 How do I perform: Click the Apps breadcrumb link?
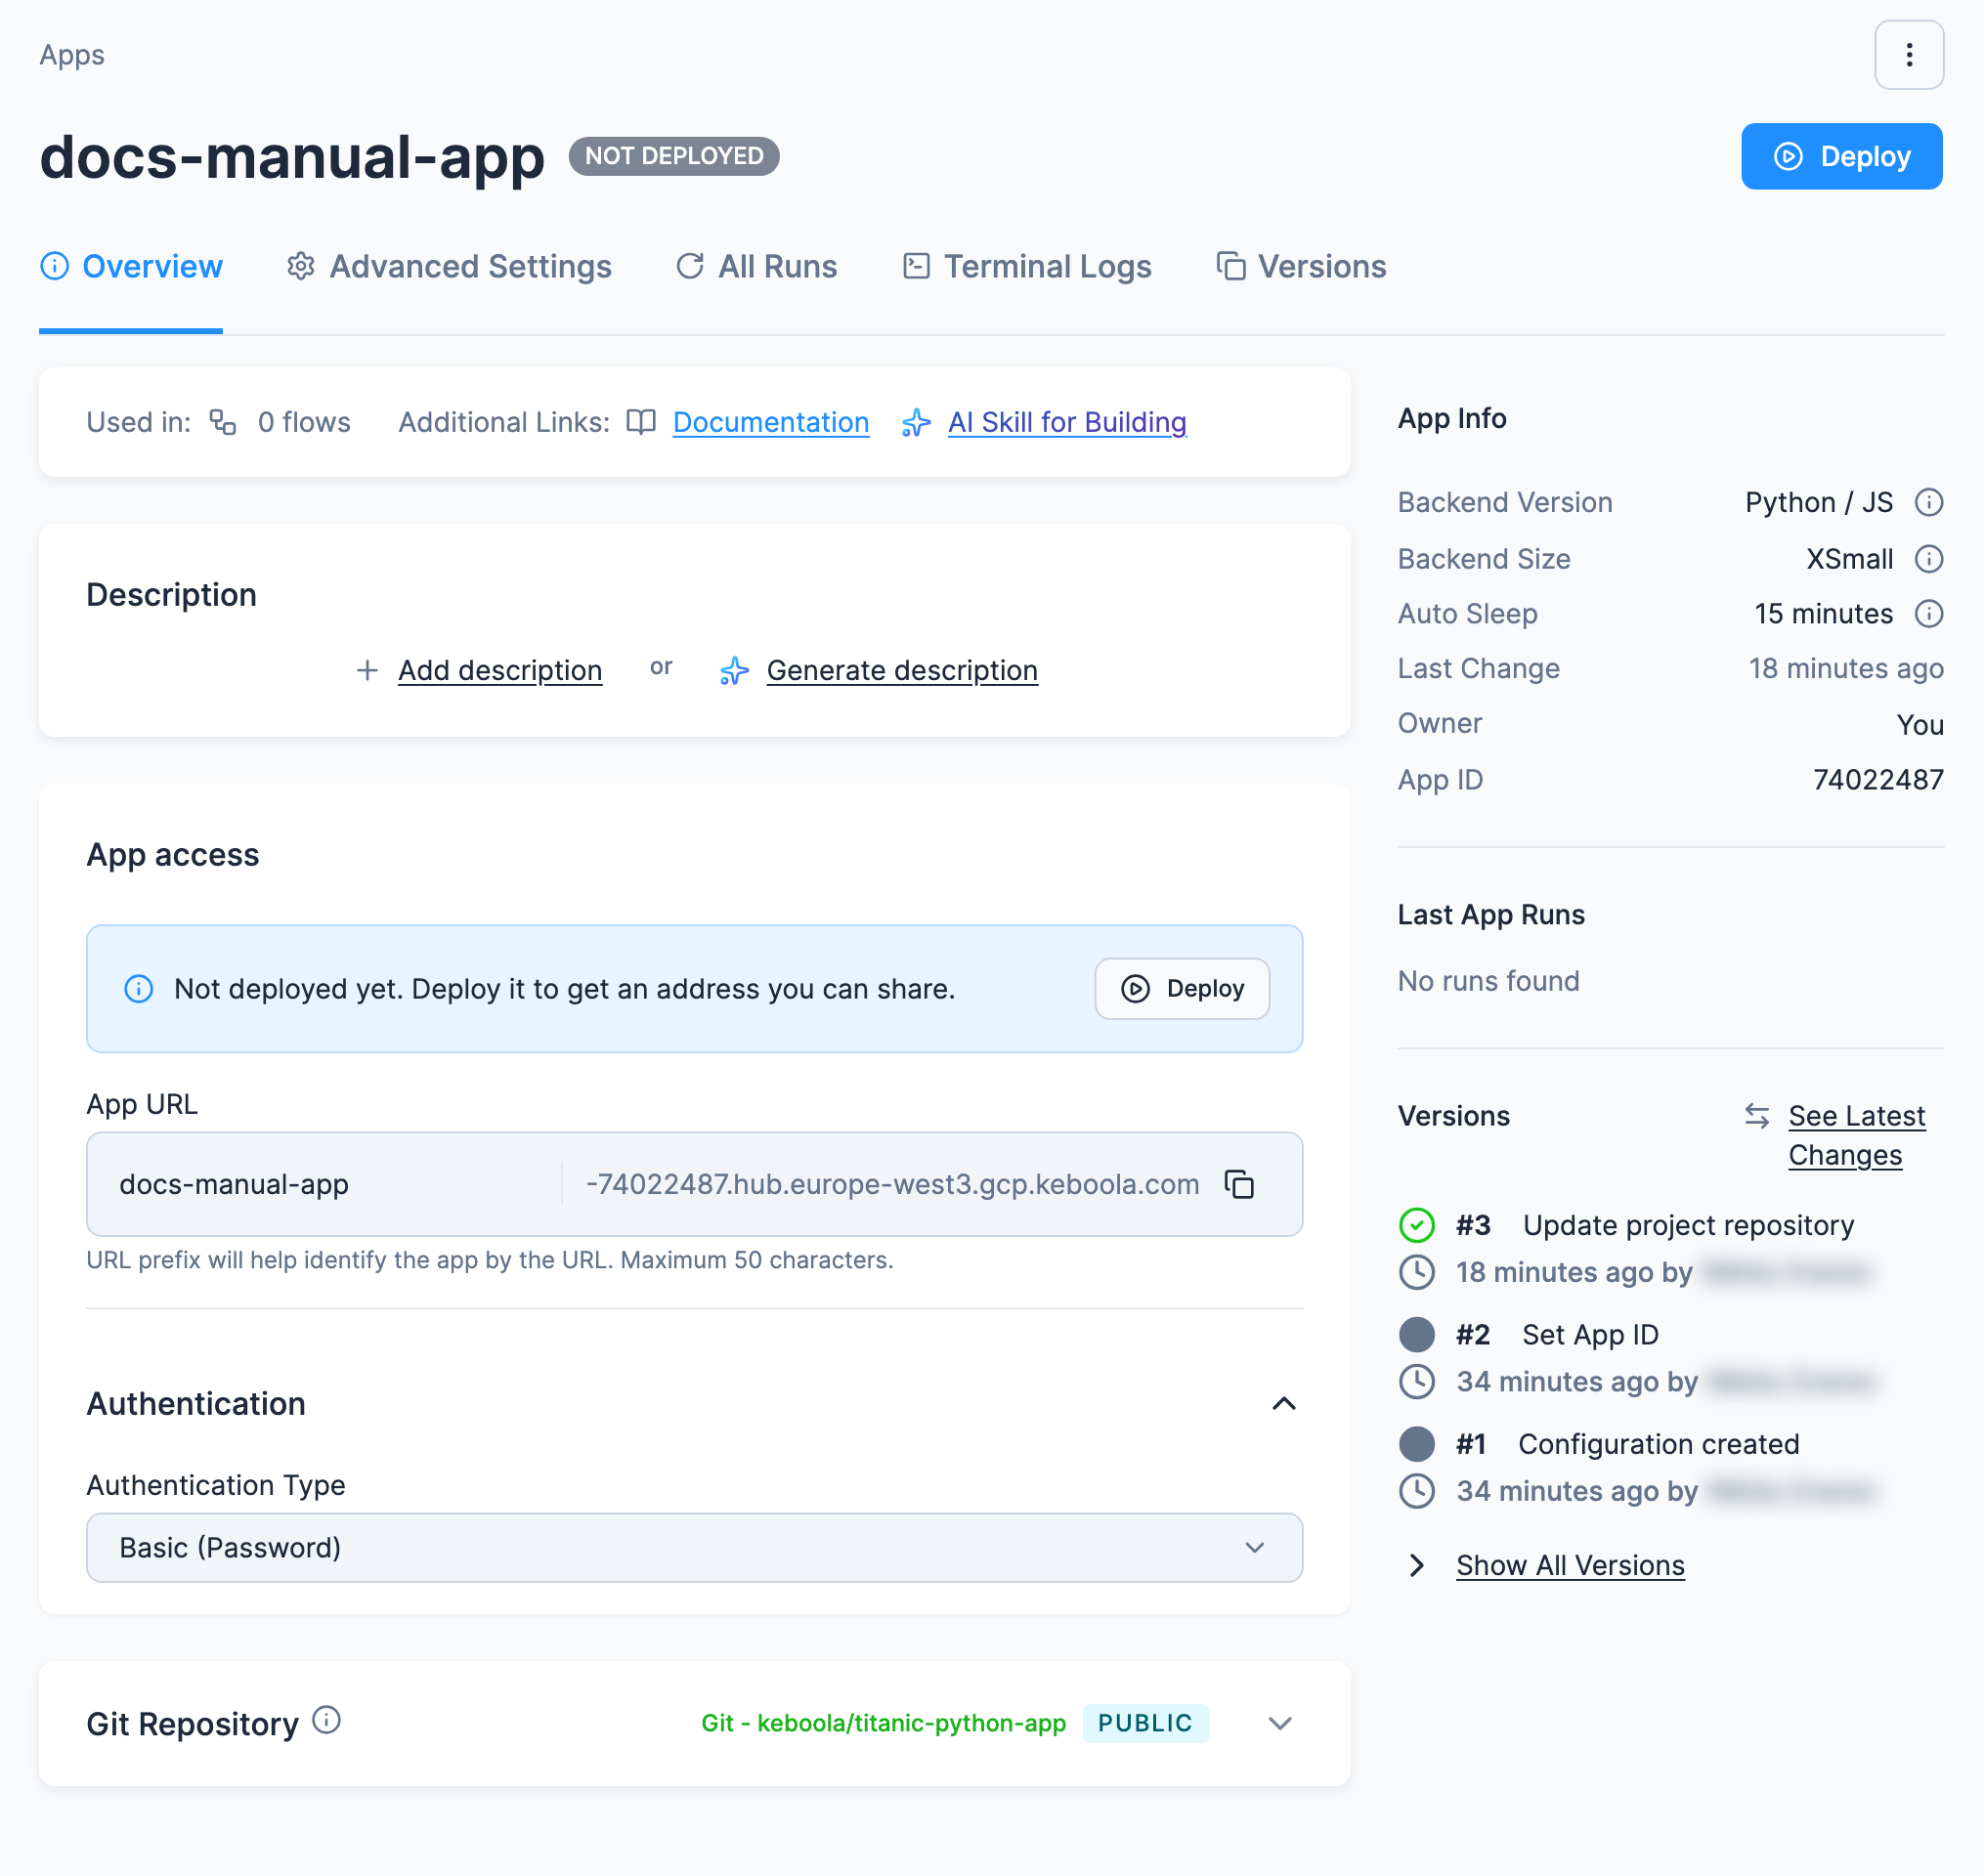(72, 55)
